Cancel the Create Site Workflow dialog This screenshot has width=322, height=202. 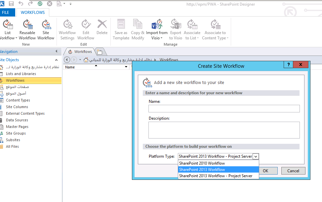(x=293, y=171)
